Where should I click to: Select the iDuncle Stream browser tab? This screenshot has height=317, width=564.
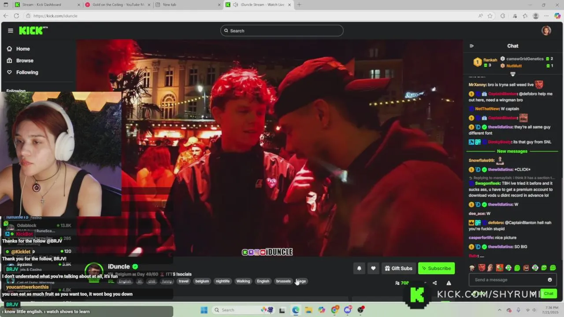coord(259,5)
